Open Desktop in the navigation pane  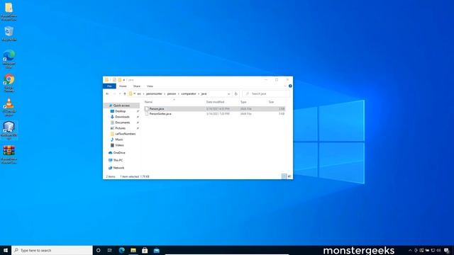coord(120,111)
